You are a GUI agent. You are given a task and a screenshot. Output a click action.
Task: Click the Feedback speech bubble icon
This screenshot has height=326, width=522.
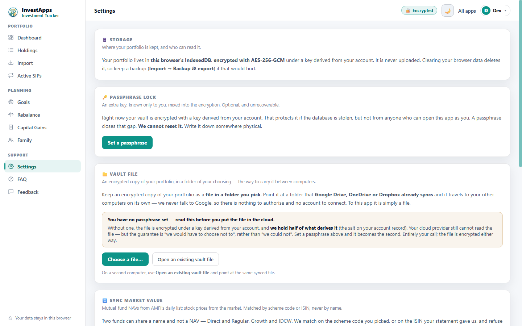(x=11, y=192)
